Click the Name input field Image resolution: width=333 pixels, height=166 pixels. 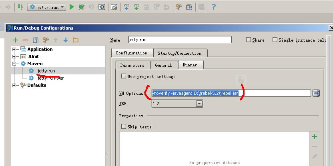click(x=180, y=40)
